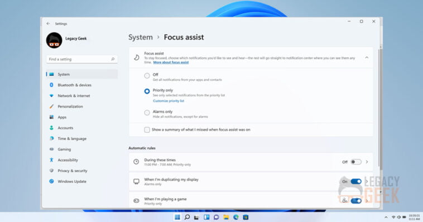This screenshot has height=222, width=423.
Task: Open More about focus assist link
Action: 171,62
